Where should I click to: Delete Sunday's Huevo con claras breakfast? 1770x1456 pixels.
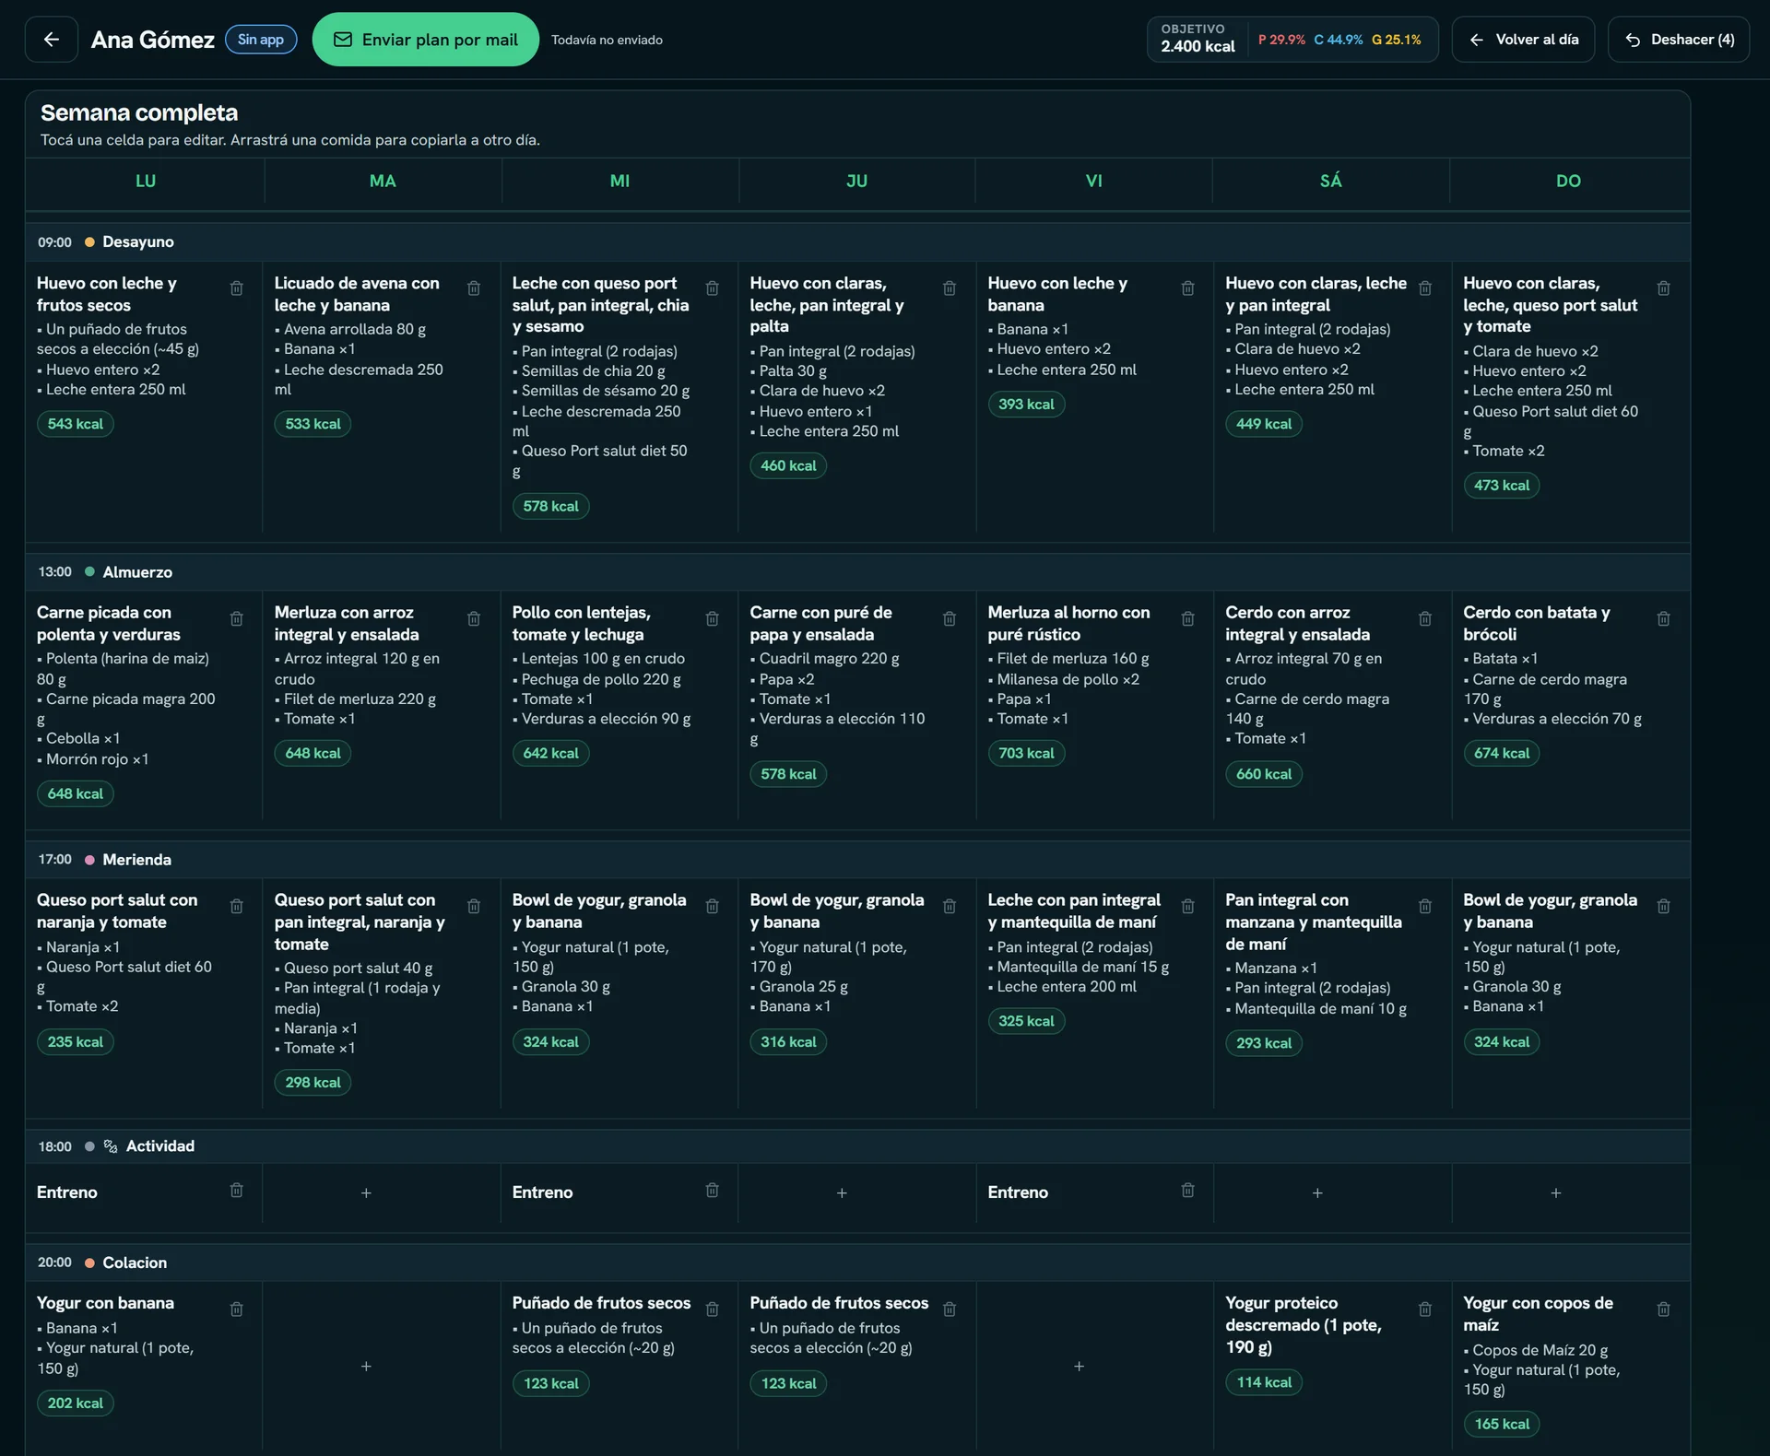click(x=1663, y=288)
